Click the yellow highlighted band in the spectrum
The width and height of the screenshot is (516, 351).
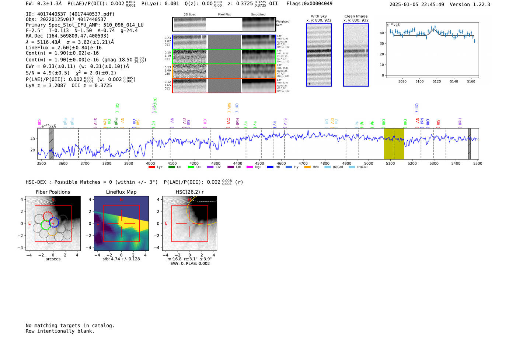(394, 144)
